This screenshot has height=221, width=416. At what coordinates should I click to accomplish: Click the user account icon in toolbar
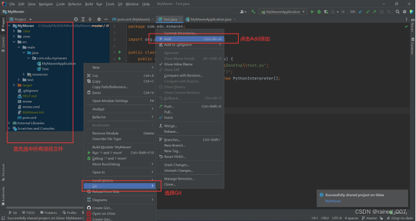click(x=243, y=11)
